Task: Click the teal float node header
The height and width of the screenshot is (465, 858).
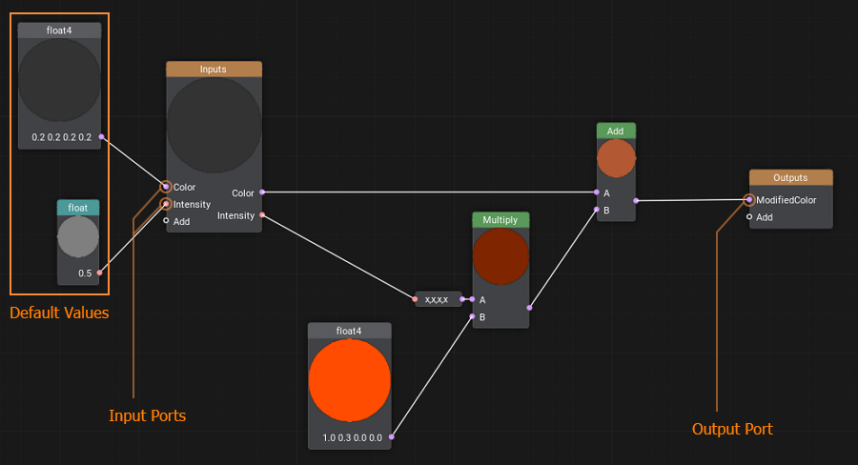Action: click(78, 207)
